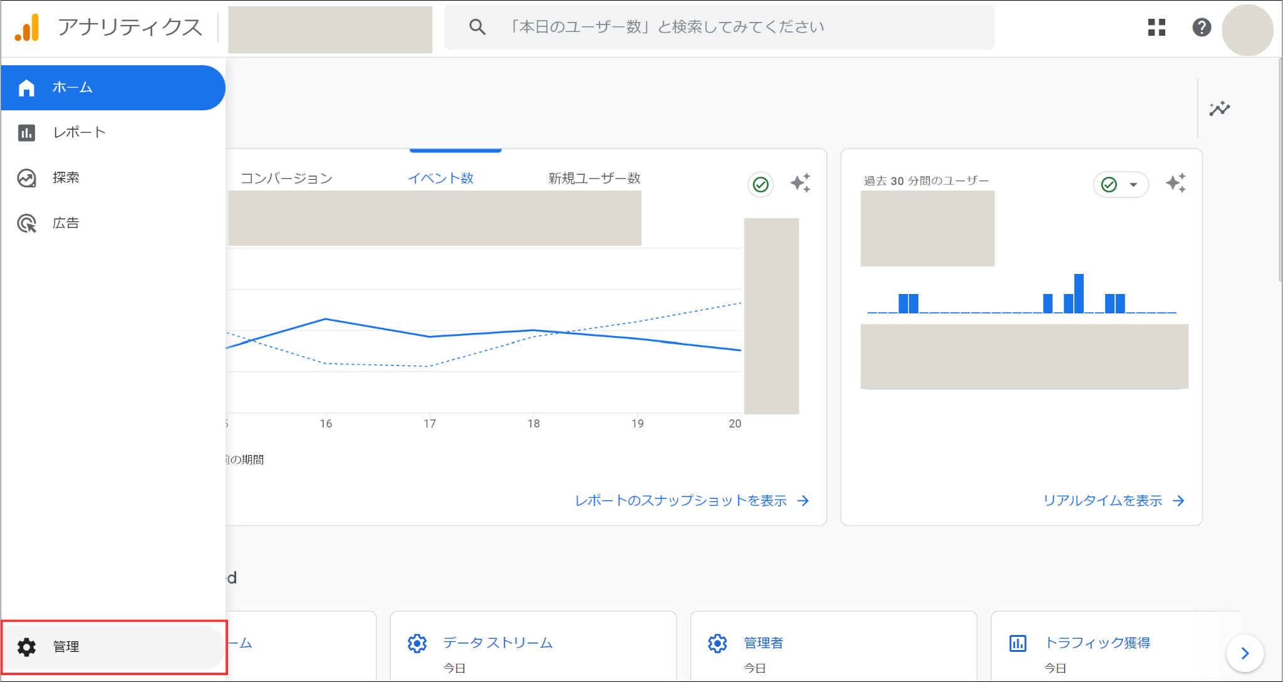Click gear icon on データ ストリーム card
Image resolution: width=1283 pixels, height=682 pixels.
417,643
